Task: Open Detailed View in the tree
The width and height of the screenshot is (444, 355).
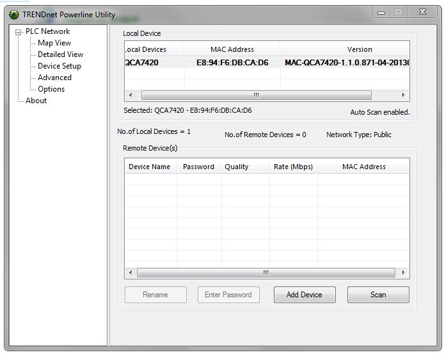Action: 60,54
